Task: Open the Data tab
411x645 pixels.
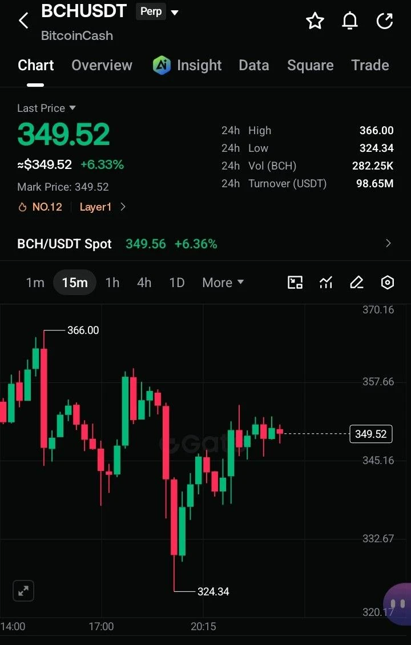Action: (254, 65)
